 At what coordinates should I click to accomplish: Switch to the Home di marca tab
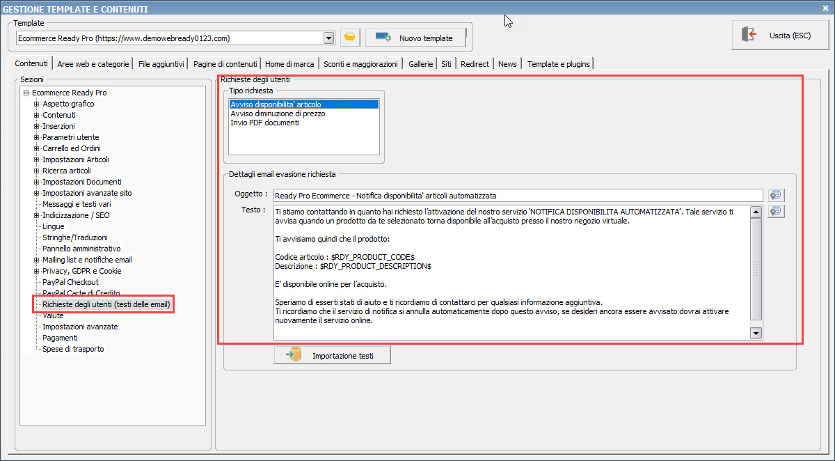coord(289,64)
